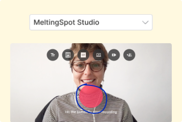
Task: Start screen sharing with the laptop icon
Action: point(99,55)
